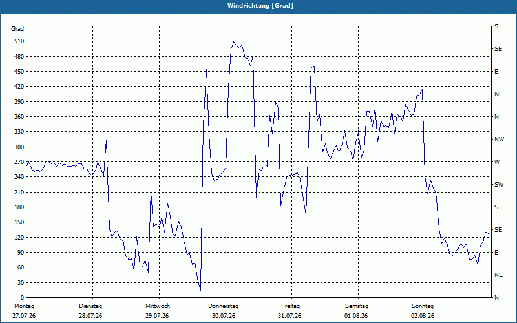Click the W compass label
The image size is (517, 323).
pos(497,162)
